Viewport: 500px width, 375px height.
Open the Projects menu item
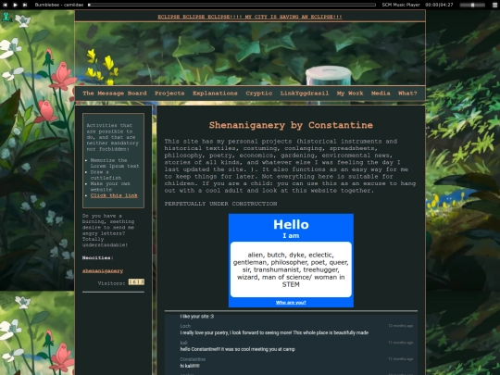(x=169, y=94)
